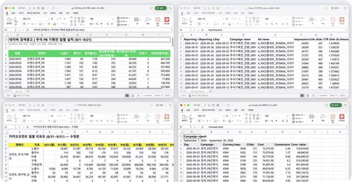
Task: Click normal view icon in Naver status bar
Action: pyautogui.click(x=127, y=95)
